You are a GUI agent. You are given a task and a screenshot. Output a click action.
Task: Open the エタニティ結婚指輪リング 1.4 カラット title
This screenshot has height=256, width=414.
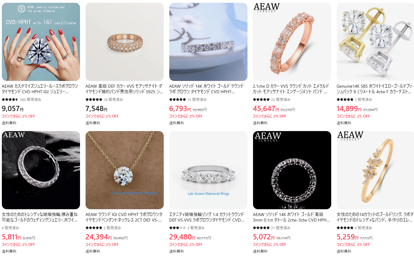[x=207, y=217]
